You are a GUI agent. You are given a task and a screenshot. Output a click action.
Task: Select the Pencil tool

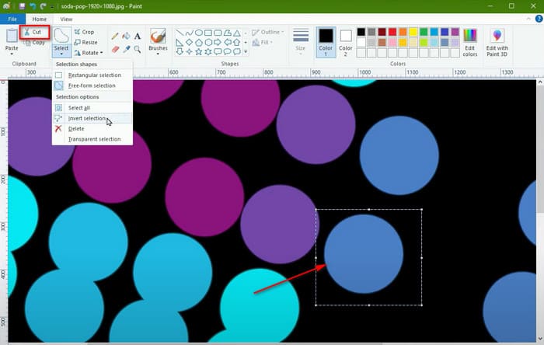[115, 36]
